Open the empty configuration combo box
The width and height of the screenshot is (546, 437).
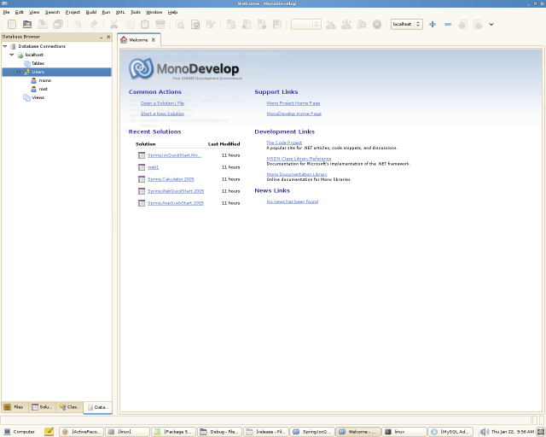(x=305, y=24)
